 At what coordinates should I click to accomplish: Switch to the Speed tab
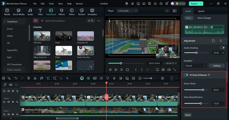coord(201,11)
